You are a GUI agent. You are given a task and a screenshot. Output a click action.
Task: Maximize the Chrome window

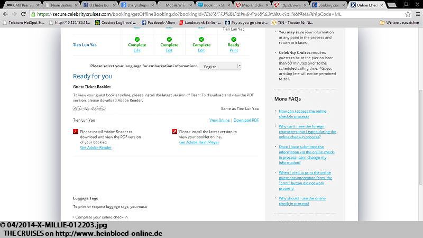click(406, 4)
